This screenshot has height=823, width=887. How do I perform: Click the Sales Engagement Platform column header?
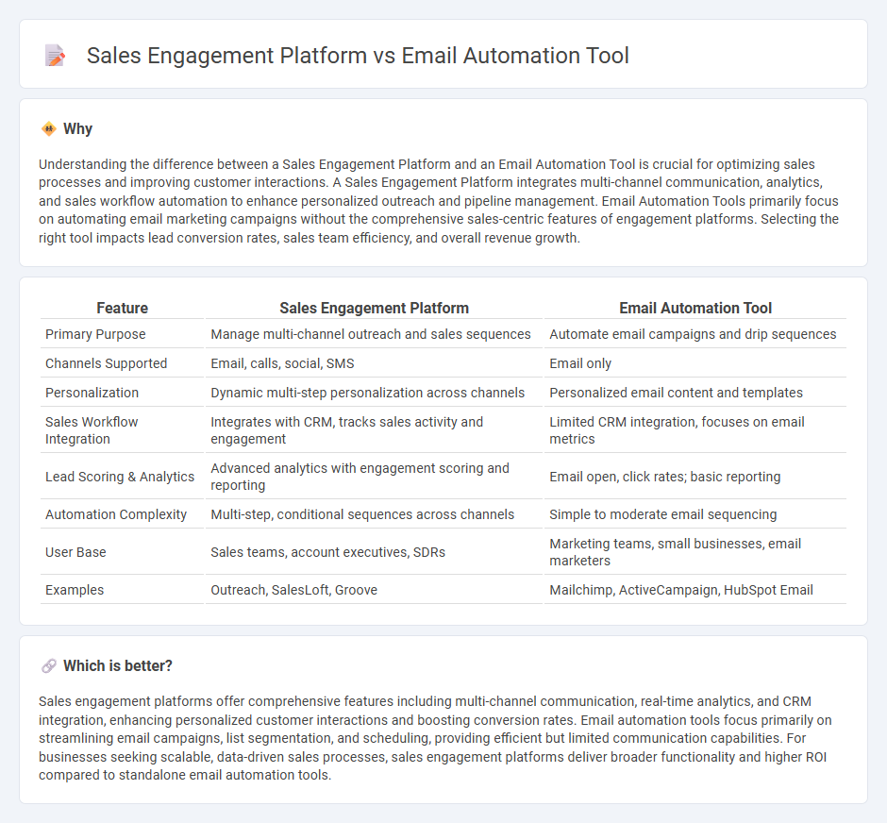click(374, 308)
